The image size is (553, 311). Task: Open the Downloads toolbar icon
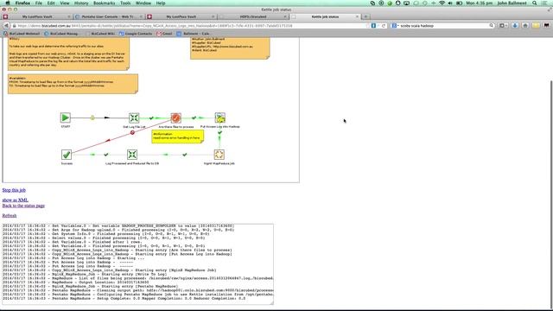[515, 25]
